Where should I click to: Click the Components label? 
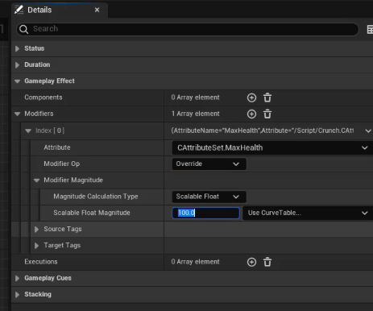click(x=44, y=97)
